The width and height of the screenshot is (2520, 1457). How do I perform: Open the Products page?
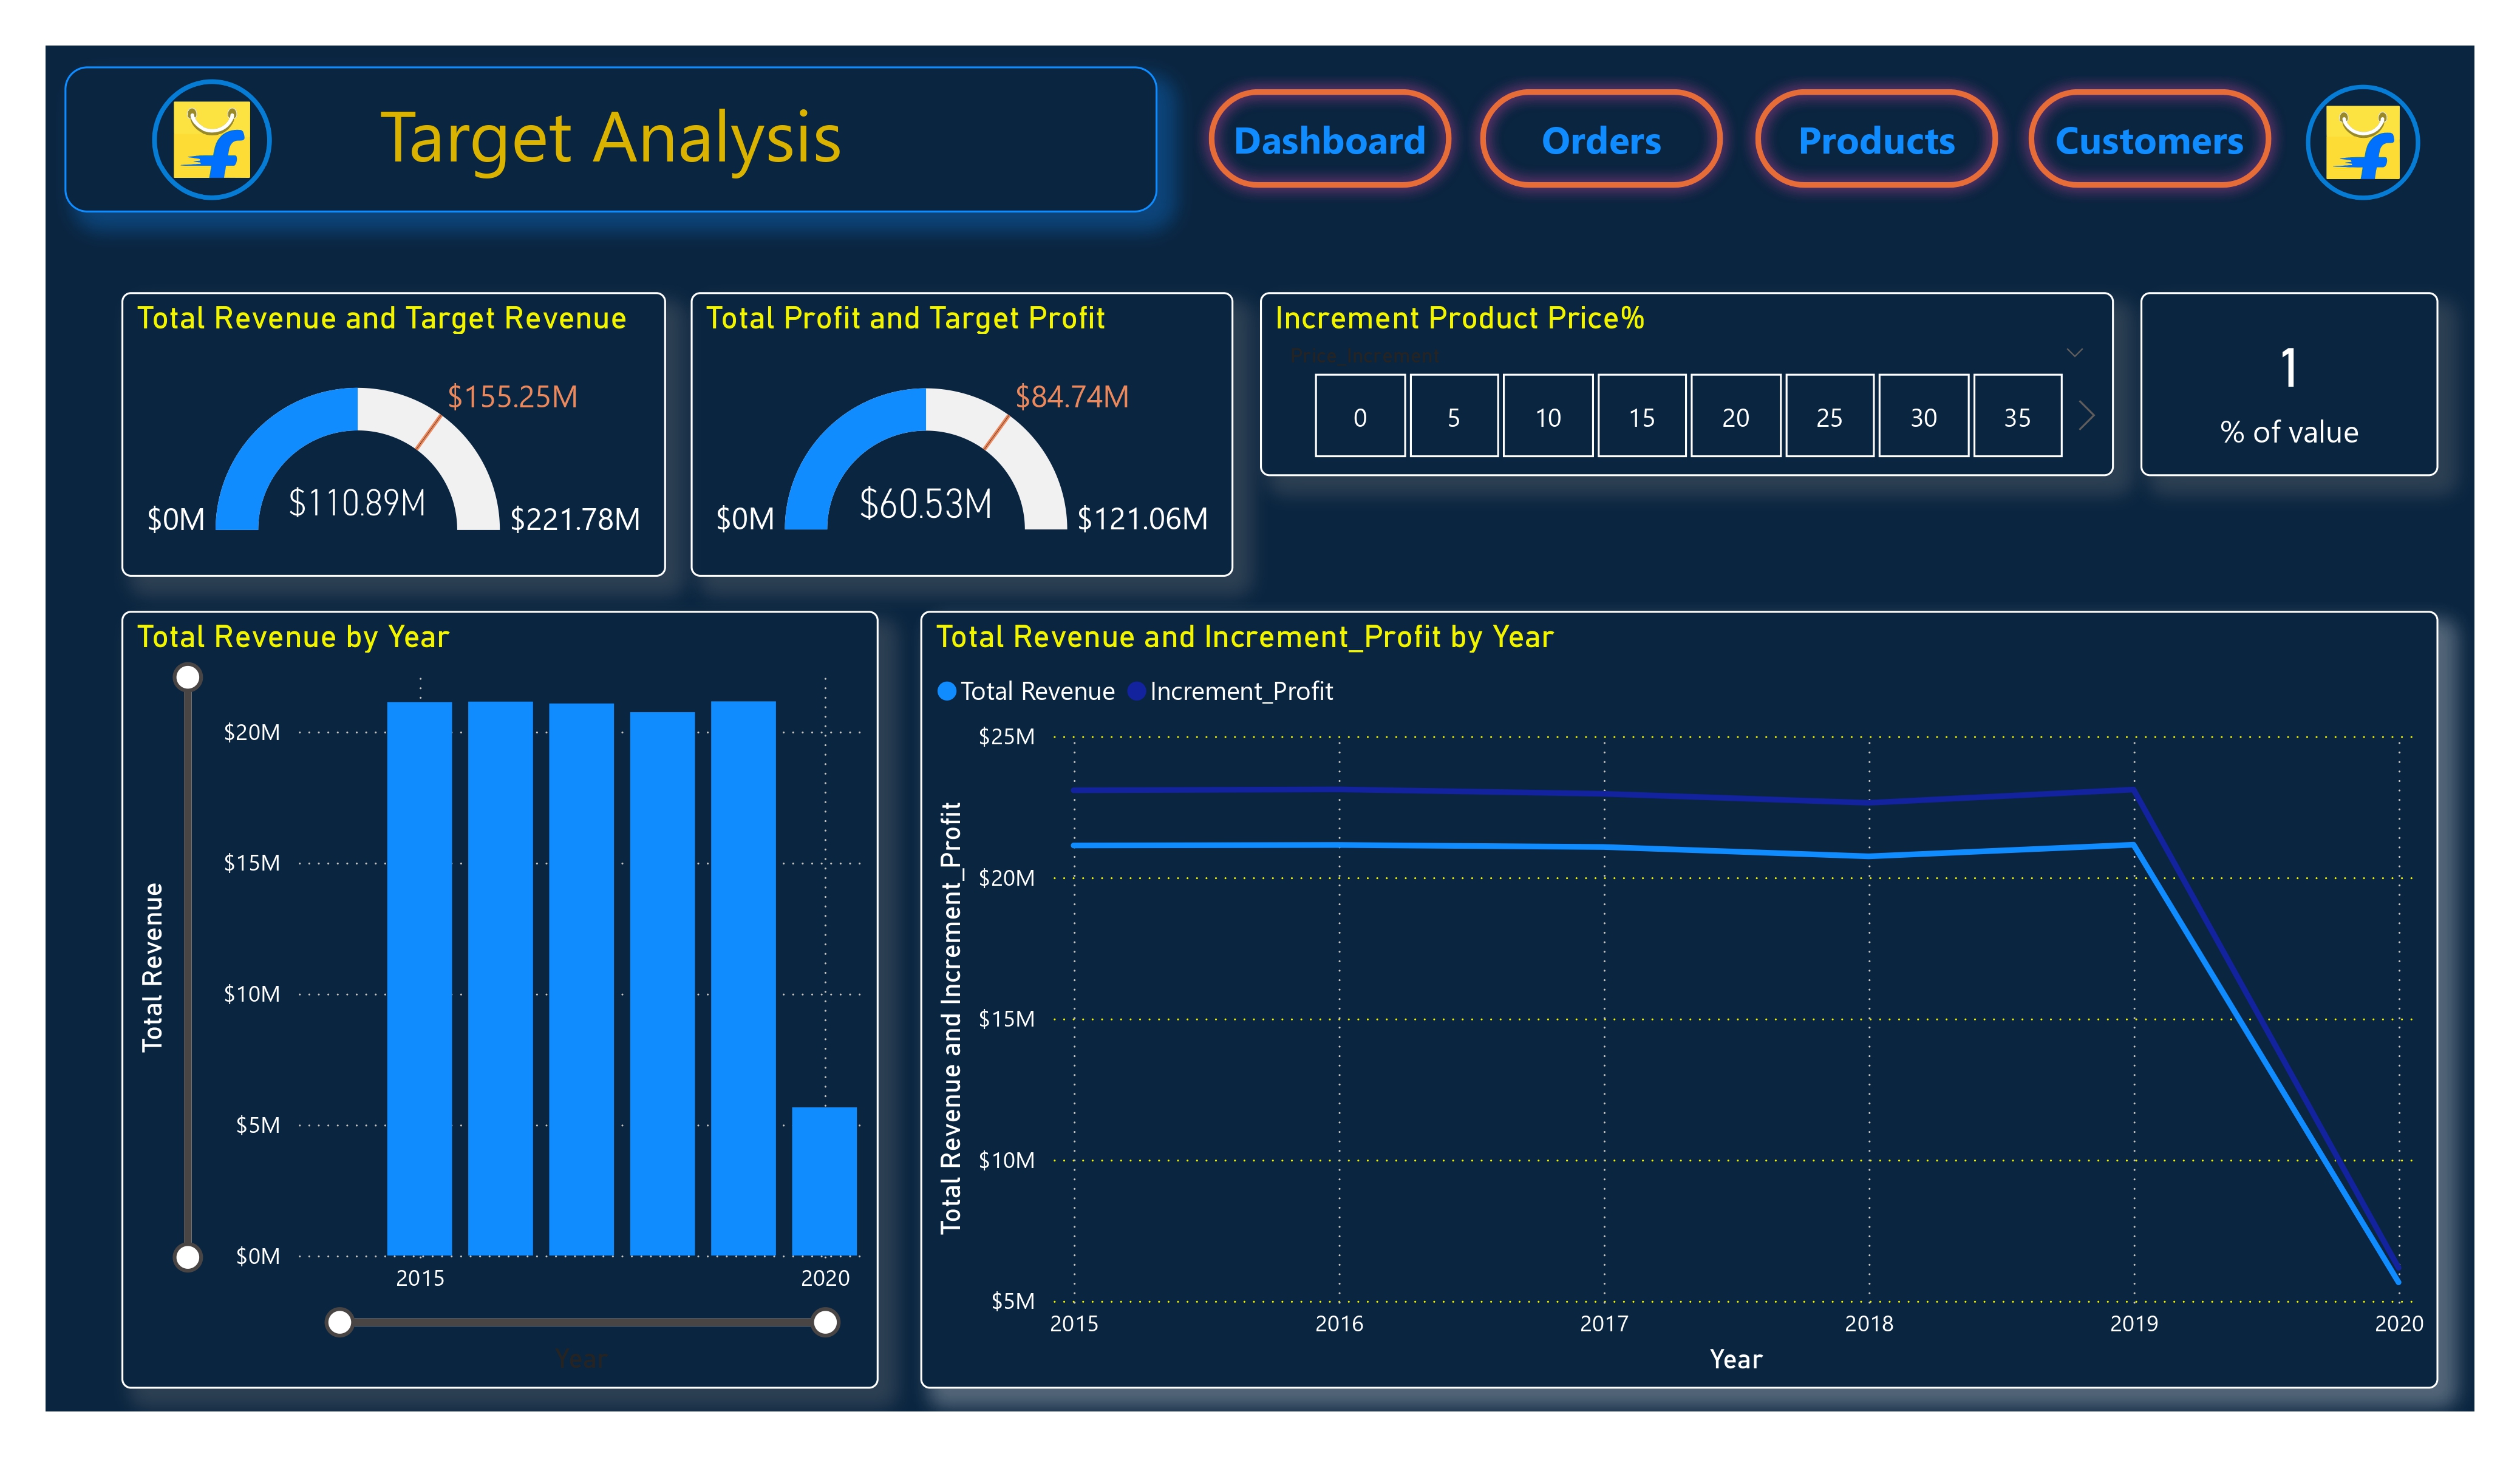tap(1876, 141)
